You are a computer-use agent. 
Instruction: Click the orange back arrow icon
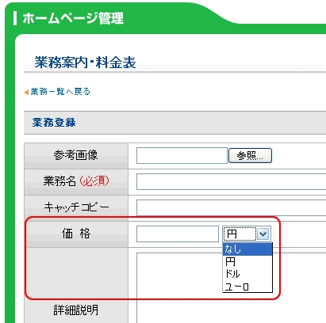[x=26, y=92]
